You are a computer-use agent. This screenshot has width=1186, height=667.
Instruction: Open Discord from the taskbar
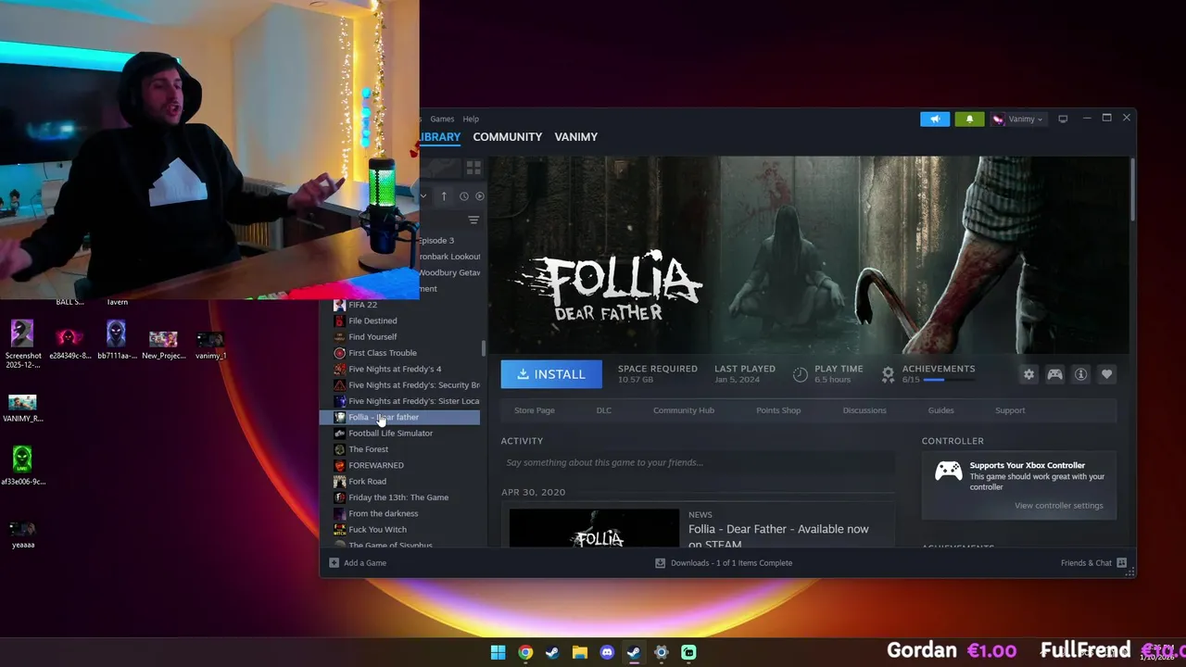pos(607,652)
